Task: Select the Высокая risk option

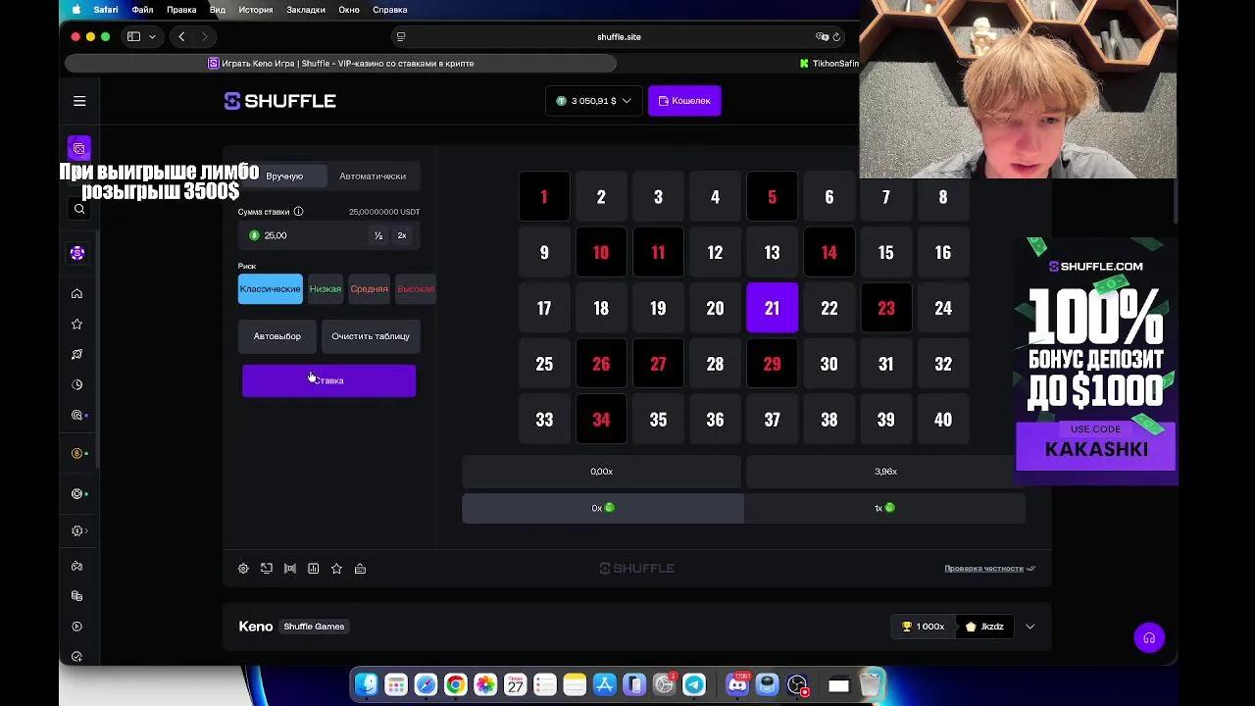Action: (416, 289)
